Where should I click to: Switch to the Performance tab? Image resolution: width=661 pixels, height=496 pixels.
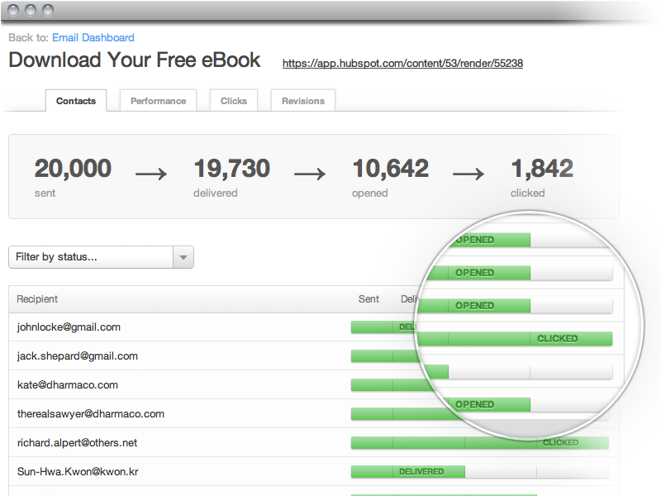(158, 101)
